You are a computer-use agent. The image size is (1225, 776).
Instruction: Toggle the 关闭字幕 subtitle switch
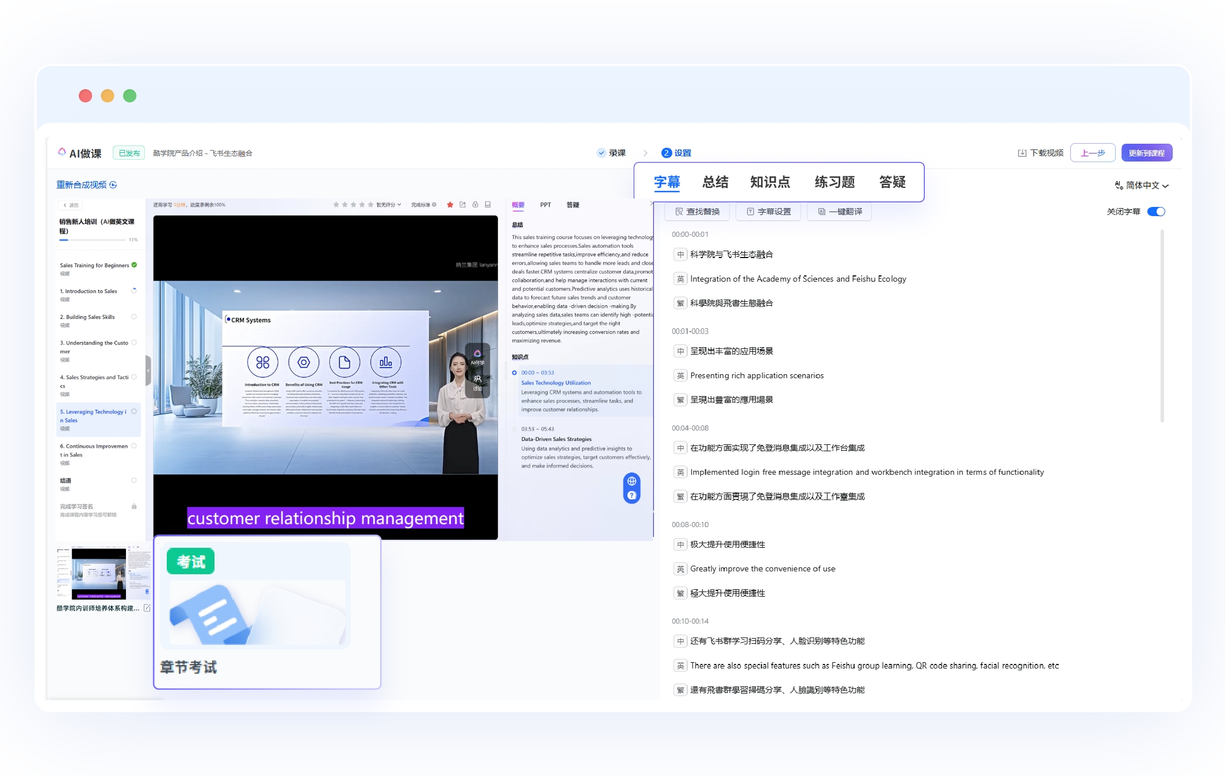(1156, 212)
